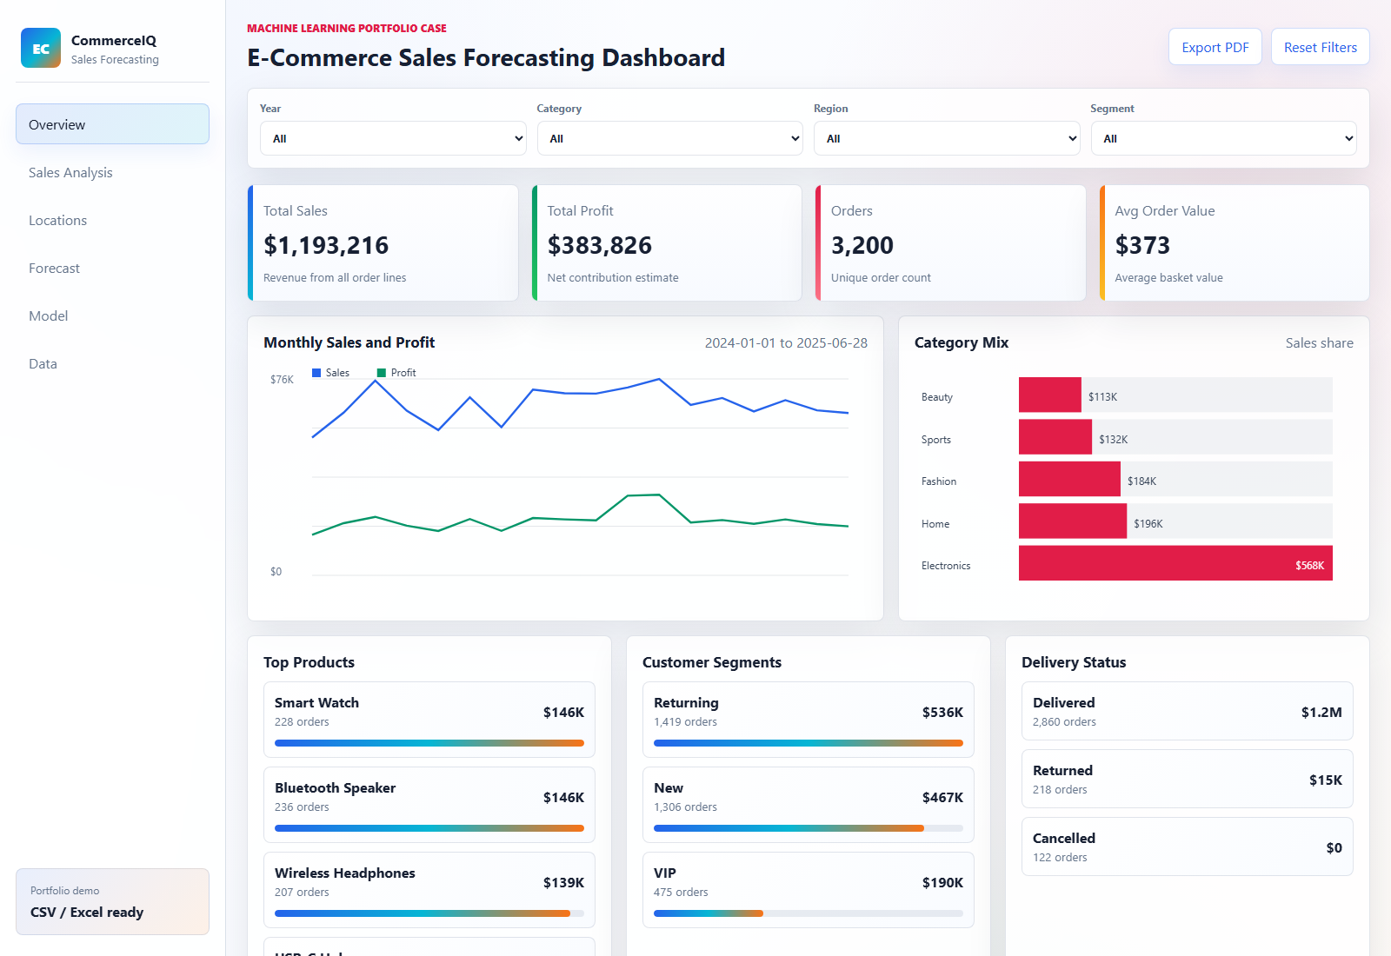Click the VIP segment progress bar
The image size is (1391, 956).
pyautogui.click(x=809, y=913)
